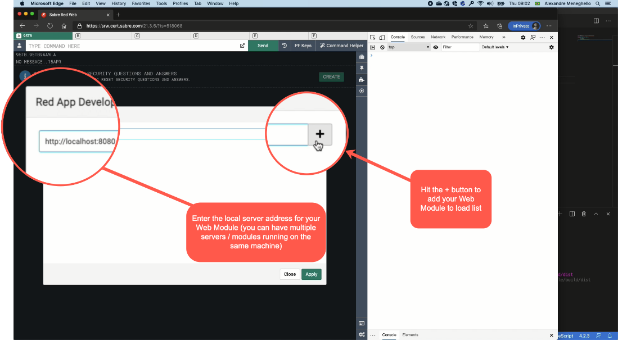This screenshot has width=618, height=340.
Task: Open the top JavaScript context dropdown
Action: 409,47
